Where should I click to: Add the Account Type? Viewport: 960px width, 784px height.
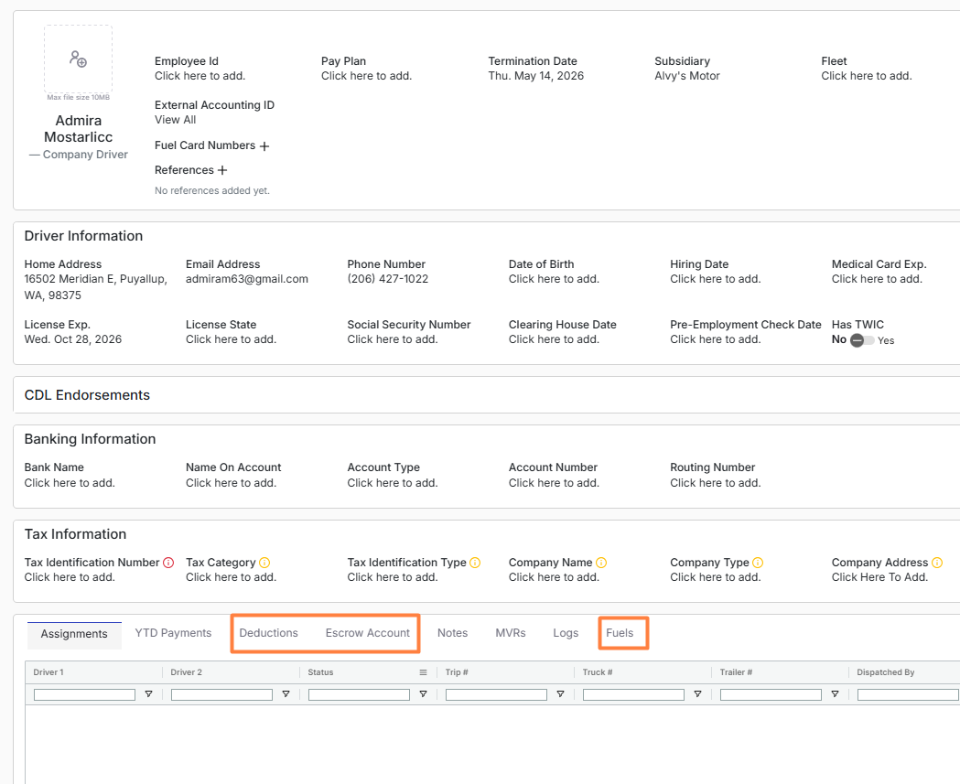pyautogui.click(x=393, y=483)
